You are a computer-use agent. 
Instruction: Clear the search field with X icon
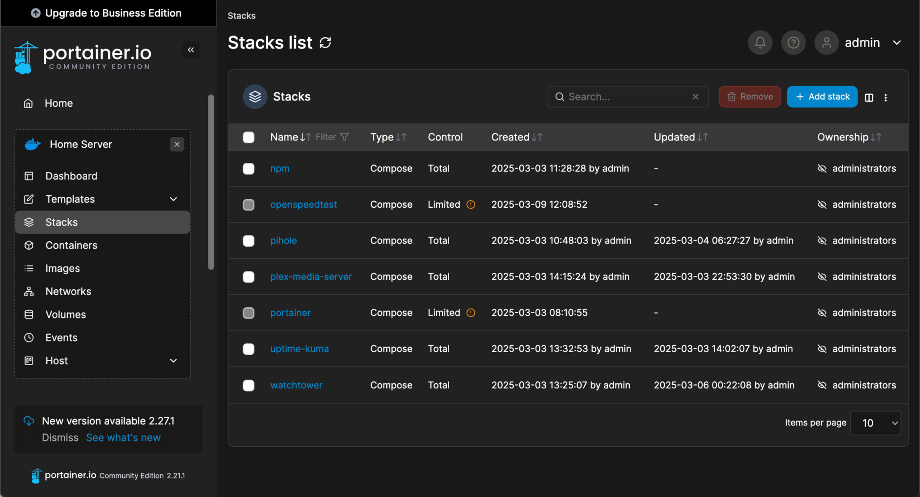click(695, 96)
